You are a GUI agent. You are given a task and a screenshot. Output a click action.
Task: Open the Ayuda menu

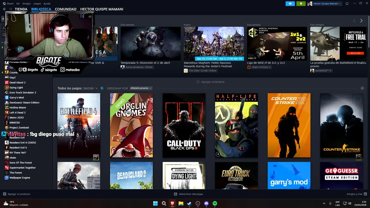tap(47, 3)
